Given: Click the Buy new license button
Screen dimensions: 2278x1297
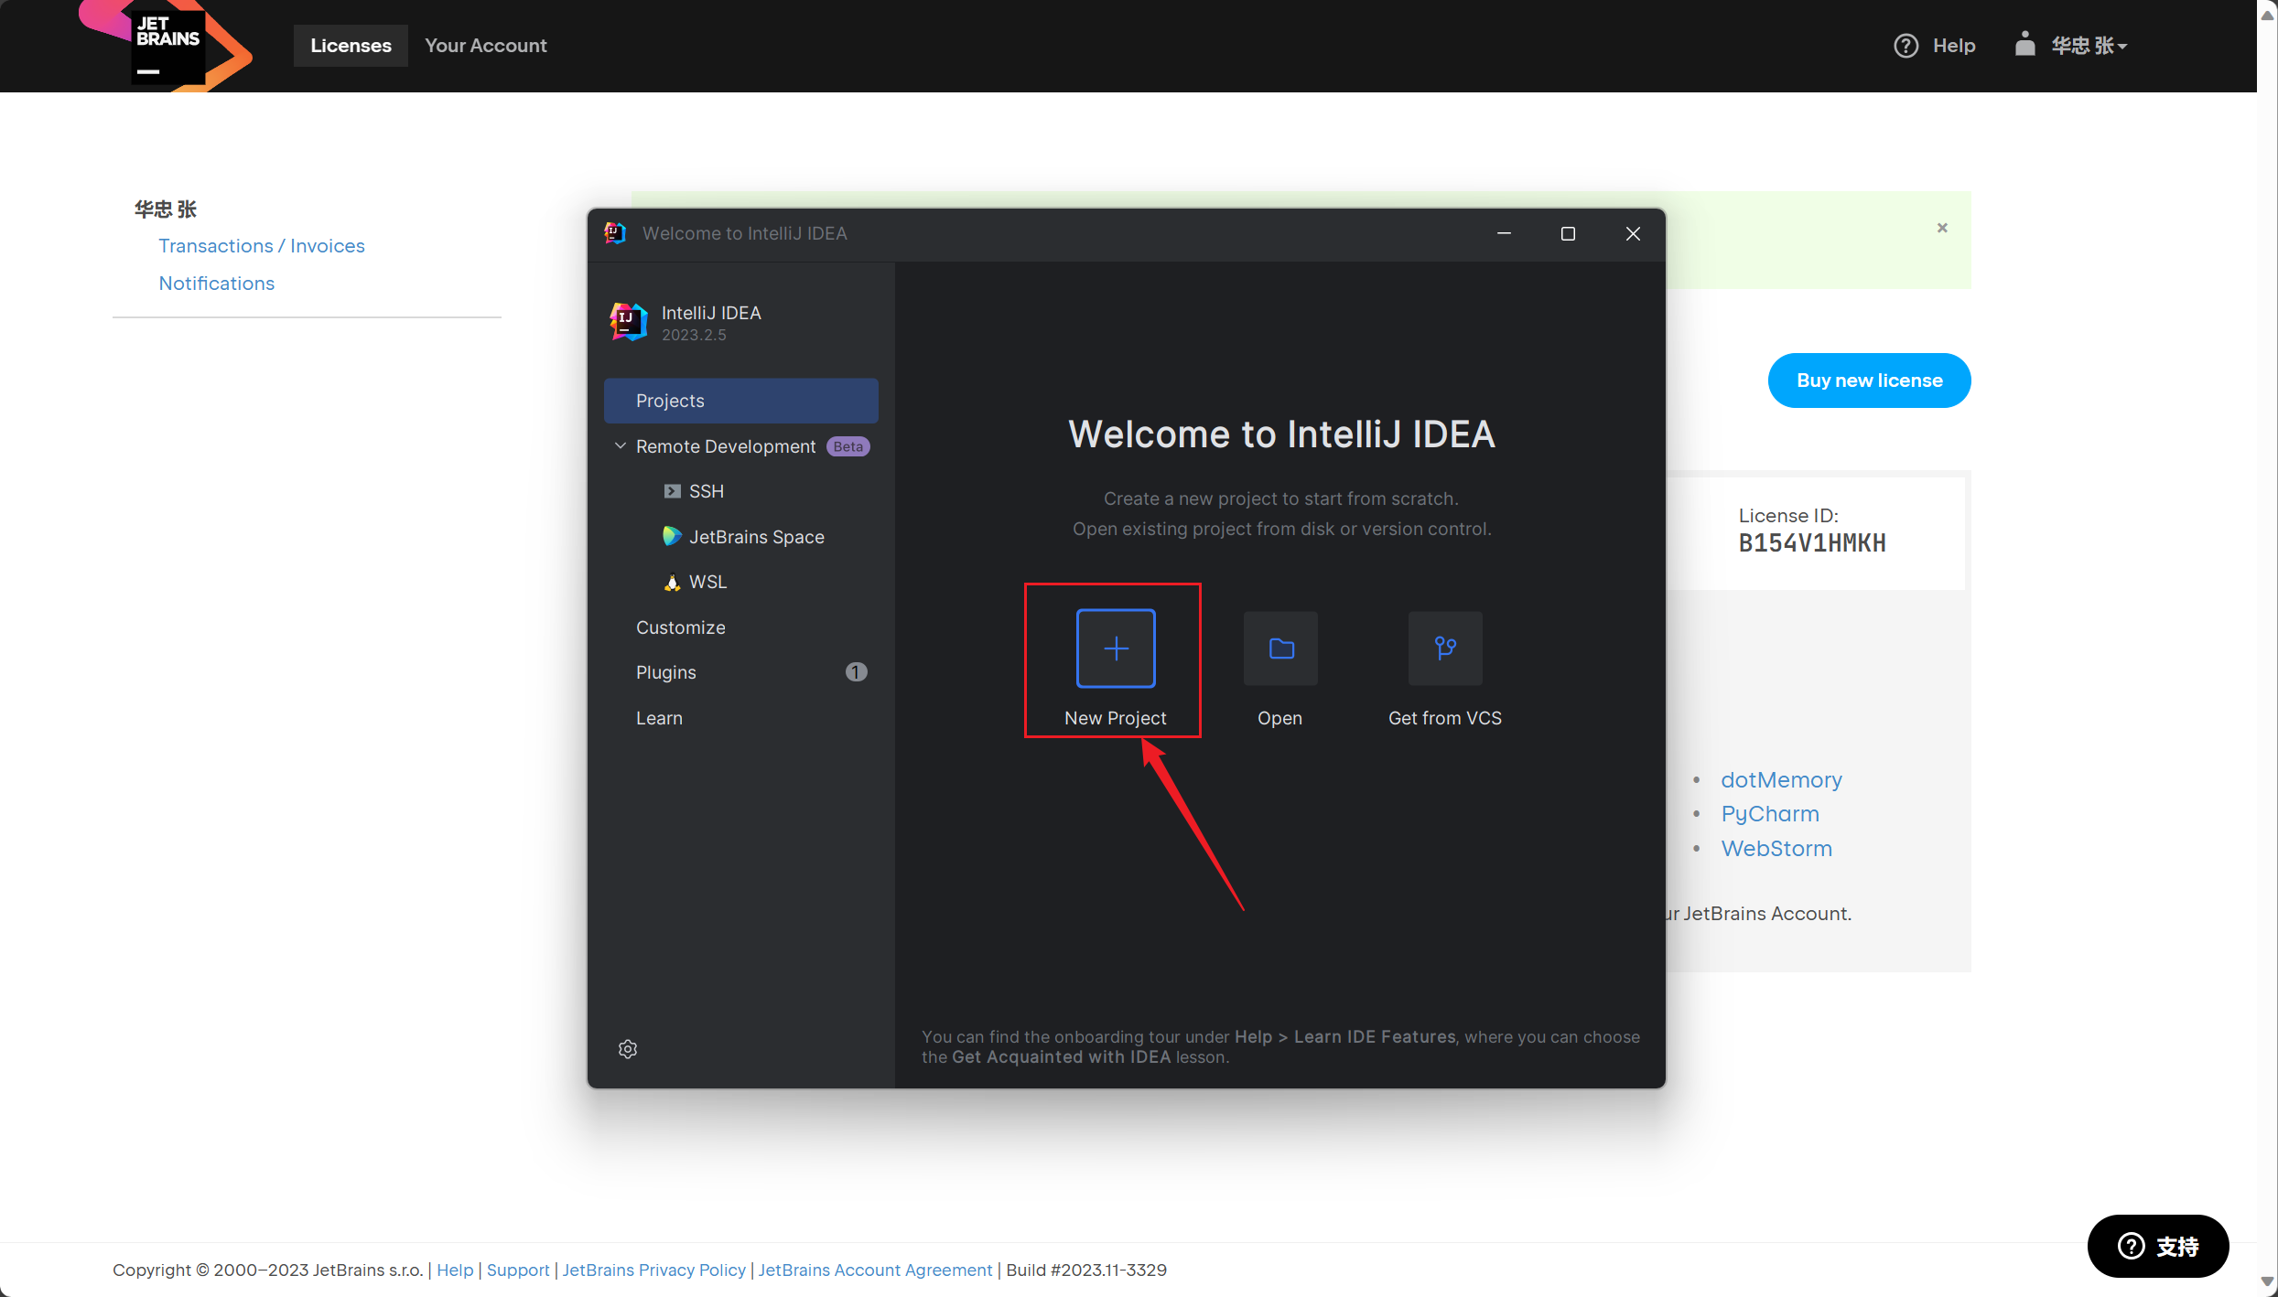Looking at the screenshot, I should pos(1869,381).
